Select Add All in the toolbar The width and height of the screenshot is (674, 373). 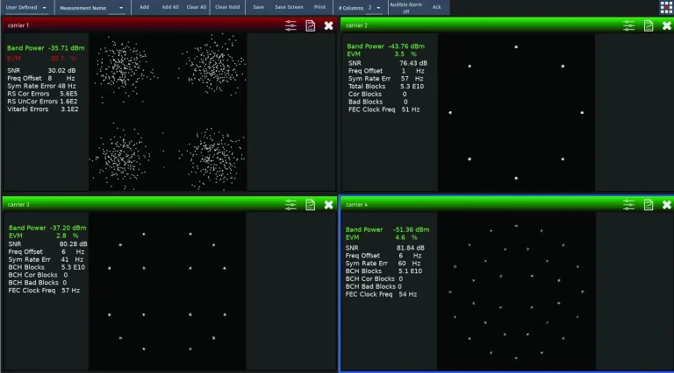pyautogui.click(x=170, y=7)
